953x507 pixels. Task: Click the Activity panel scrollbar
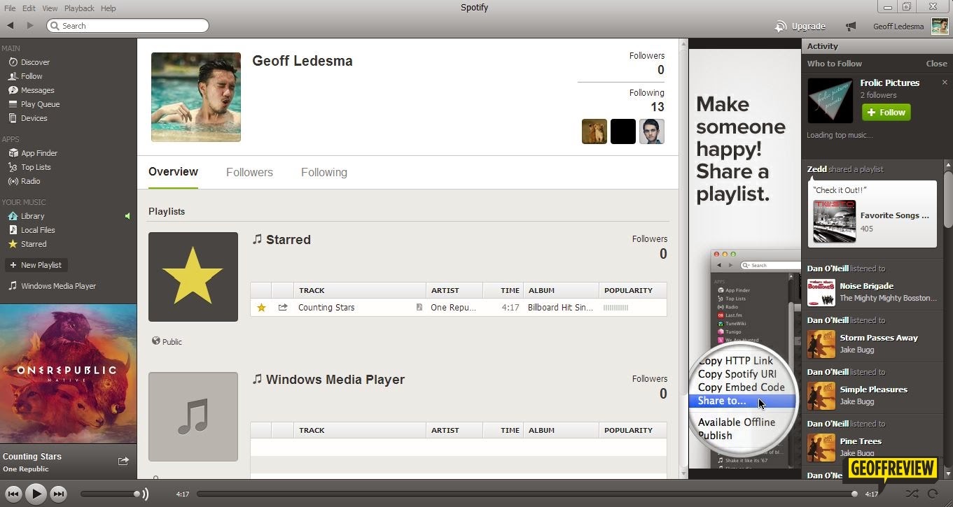tap(948, 199)
